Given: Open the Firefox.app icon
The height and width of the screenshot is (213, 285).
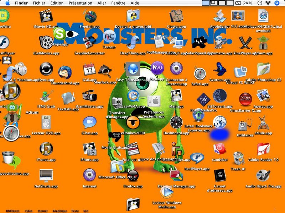Looking at the screenshot, I should point(133,176).
